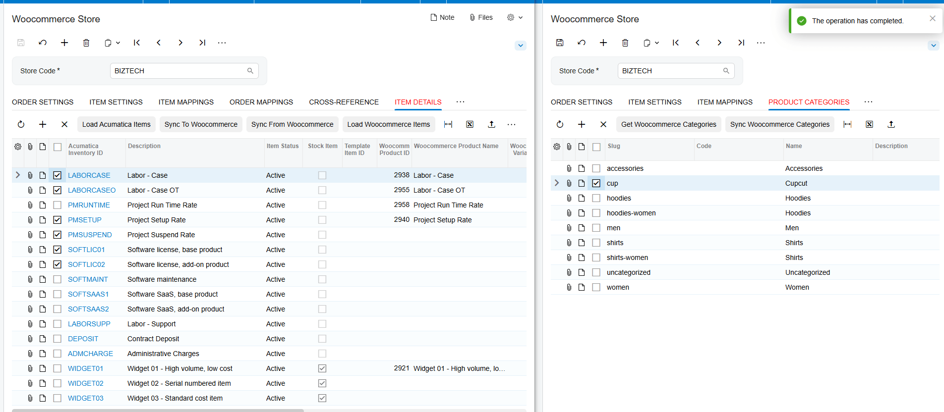Viewport: 944px width, 412px height.
Task: Click Sync To Woocommerce
Action: tap(201, 124)
